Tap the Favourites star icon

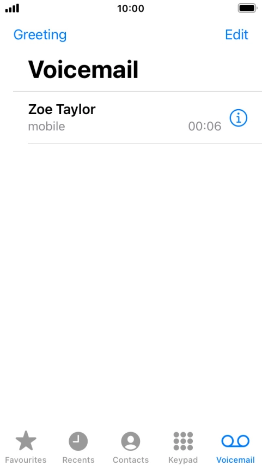tap(26, 441)
